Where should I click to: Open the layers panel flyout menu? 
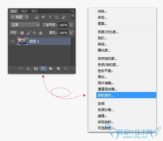point(72,11)
